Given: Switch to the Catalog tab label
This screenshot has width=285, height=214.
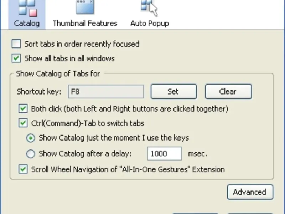Looking at the screenshot, I should click(x=27, y=24).
